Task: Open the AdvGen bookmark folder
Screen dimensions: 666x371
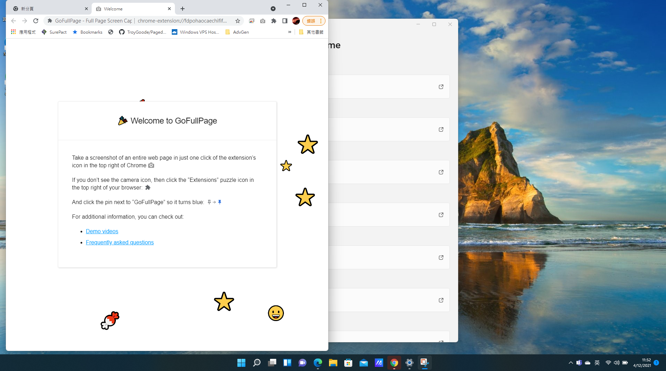Action: point(237,32)
